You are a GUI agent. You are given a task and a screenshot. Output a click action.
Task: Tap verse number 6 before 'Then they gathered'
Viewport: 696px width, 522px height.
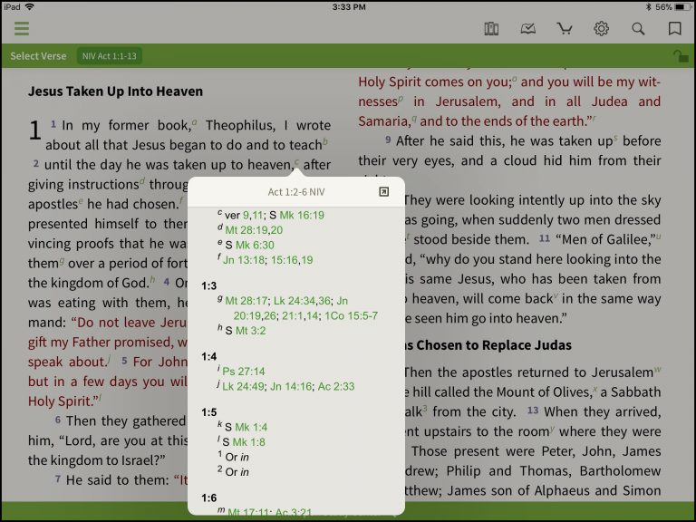(58, 419)
